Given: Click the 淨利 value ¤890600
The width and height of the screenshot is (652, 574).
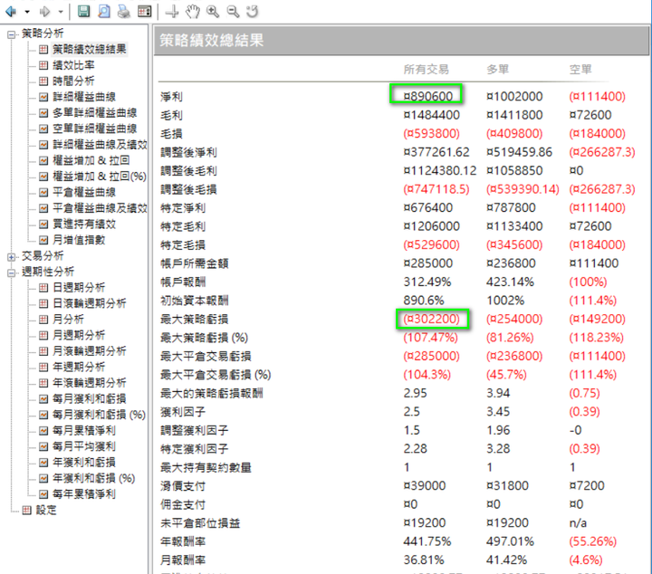Looking at the screenshot, I should pos(427,97).
